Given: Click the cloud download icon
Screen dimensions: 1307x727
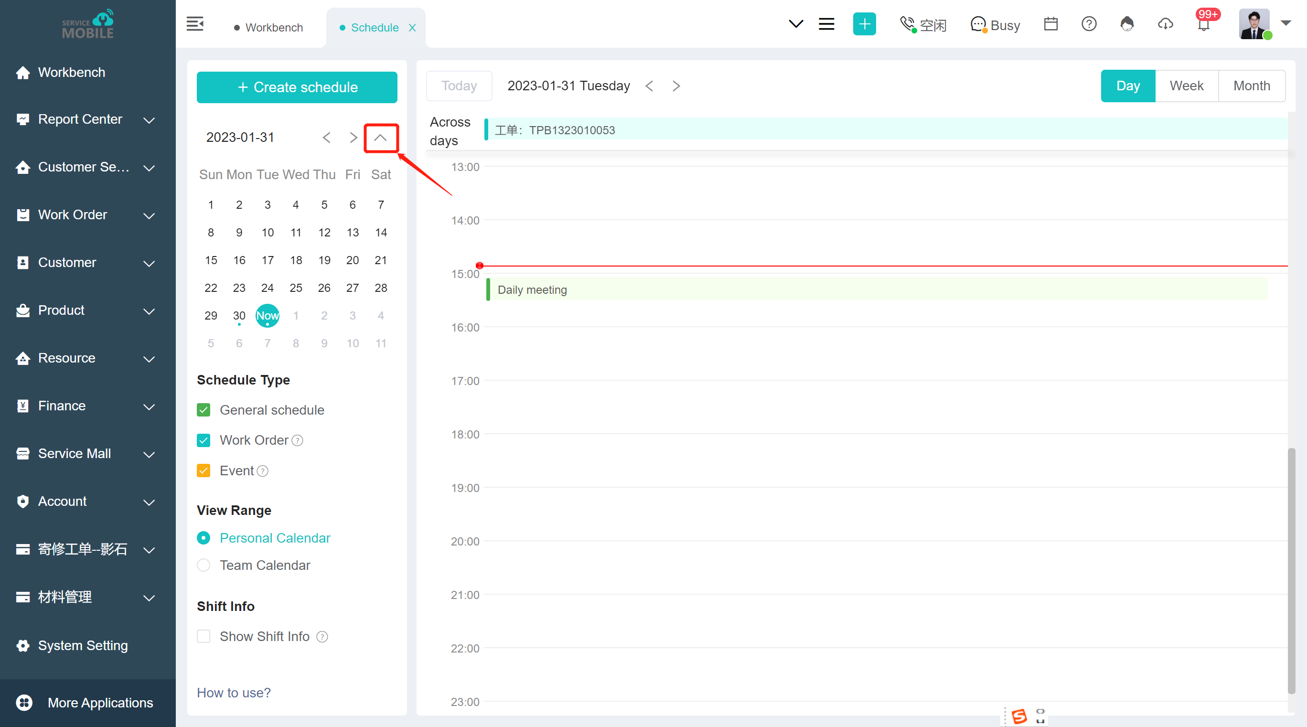Looking at the screenshot, I should point(1165,24).
